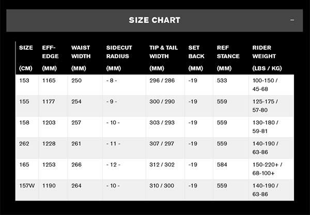
Task: Click the 155 size row cell
Action: pos(24,102)
